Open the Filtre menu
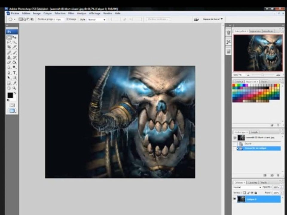The width and height of the screenshot is (287, 215). 71,13
